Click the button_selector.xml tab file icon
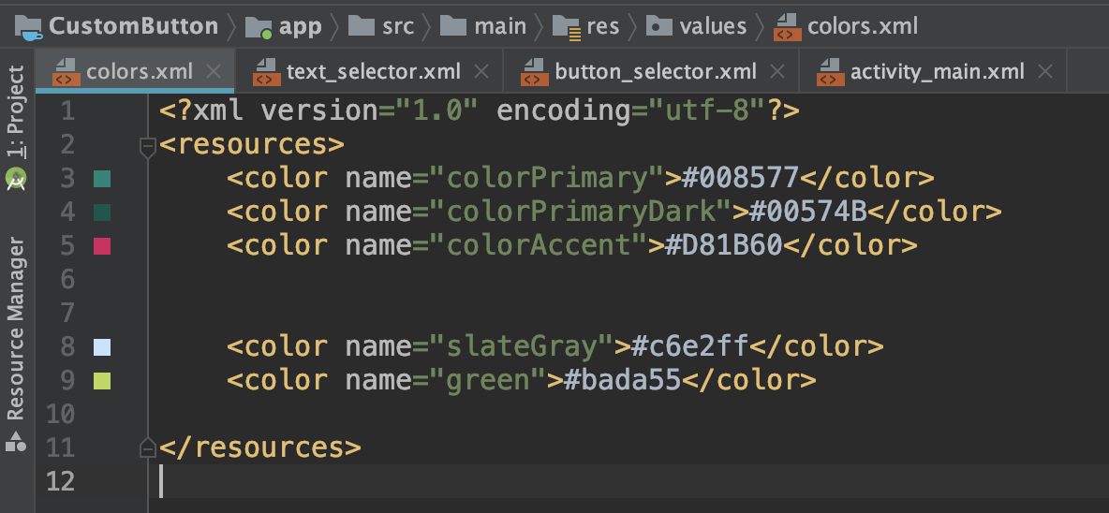This screenshot has width=1109, height=513. tap(535, 72)
